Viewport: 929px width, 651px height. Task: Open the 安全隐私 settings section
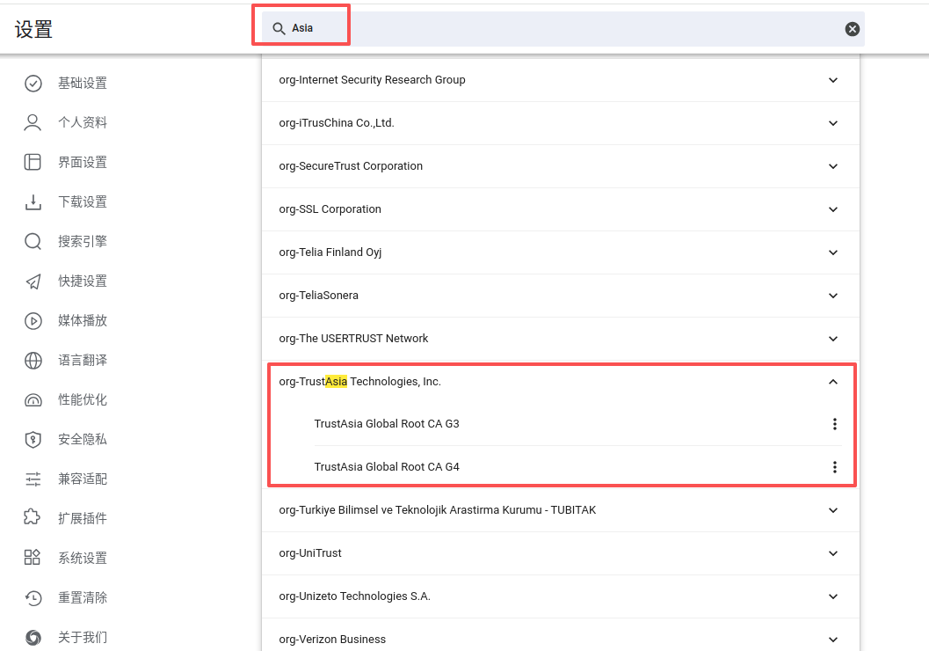[82, 440]
